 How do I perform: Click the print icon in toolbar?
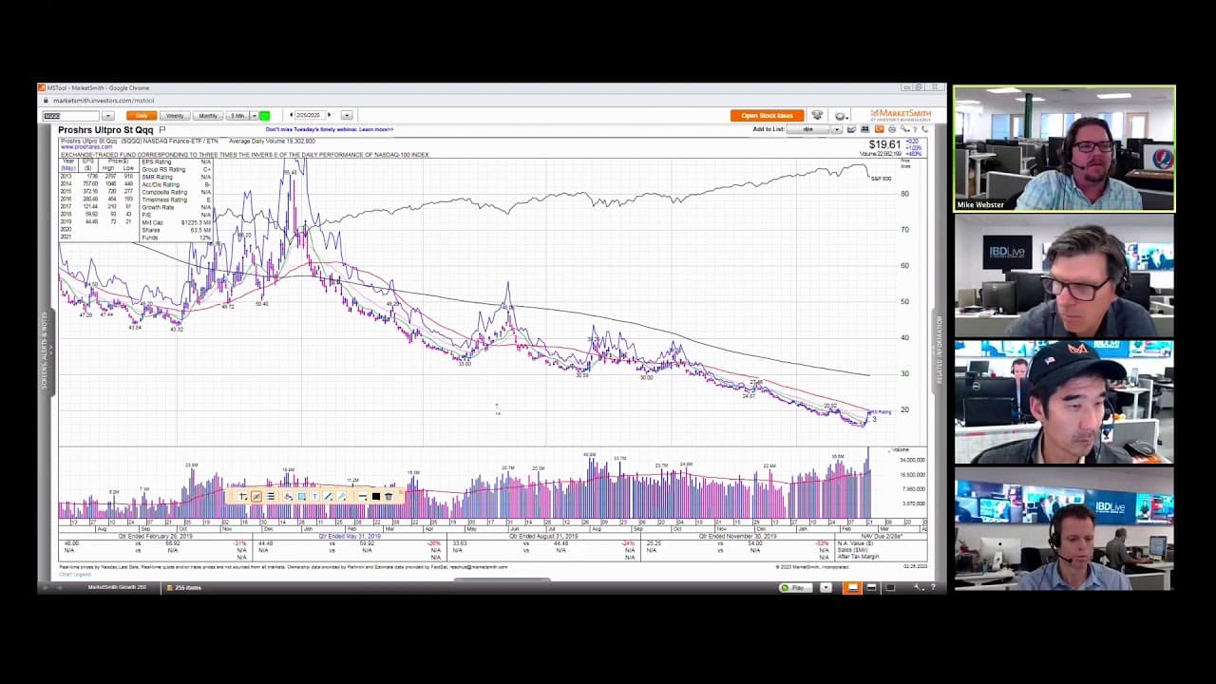click(892, 129)
